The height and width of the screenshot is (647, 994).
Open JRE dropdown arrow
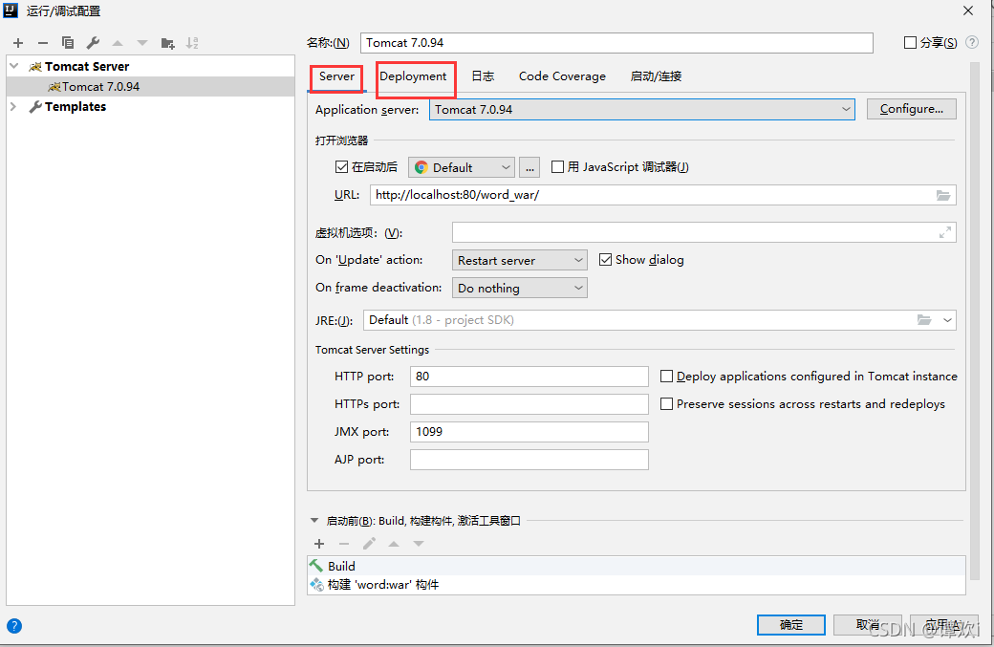[947, 320]
